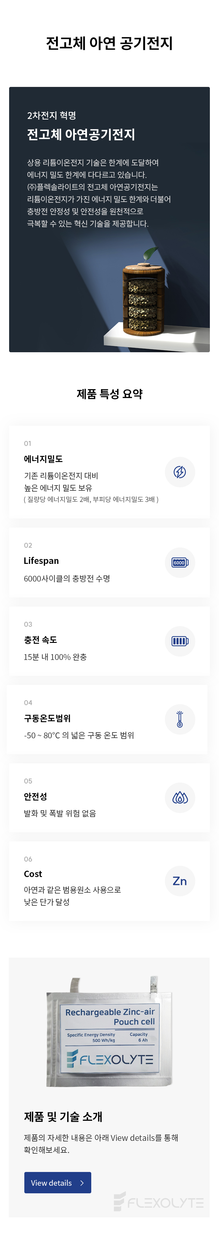Viewport: 219px width, 1254px height.
Task: Click the FLEXOLYTE watermark logo at bottom
Action: (x=158, y=1202)
